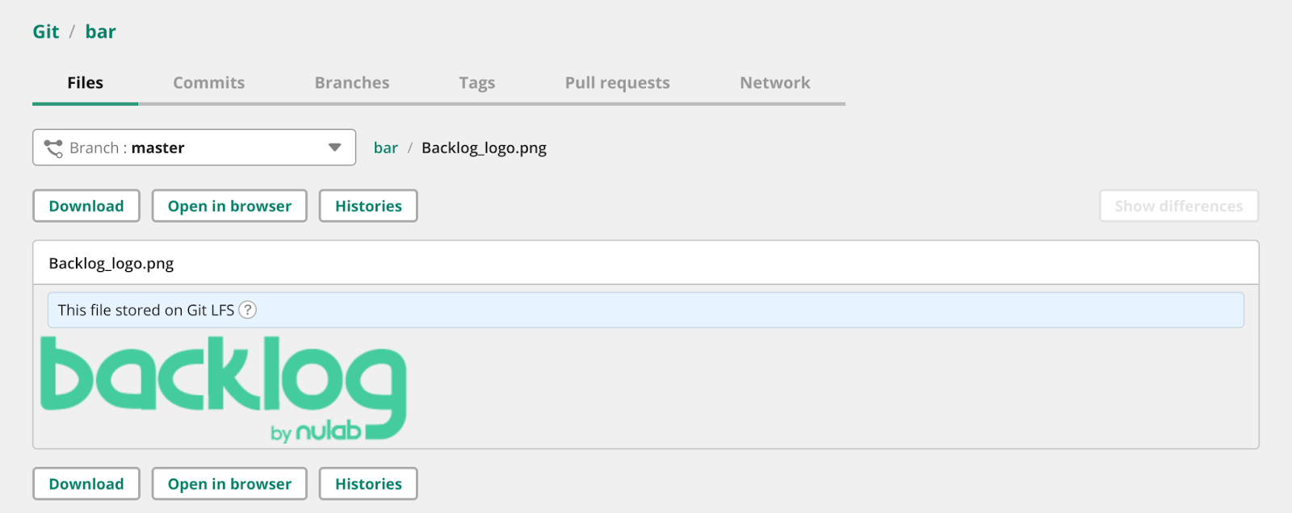View the Network tab
This screenshot has height=513, width=1292.
[x=774, y=83]
